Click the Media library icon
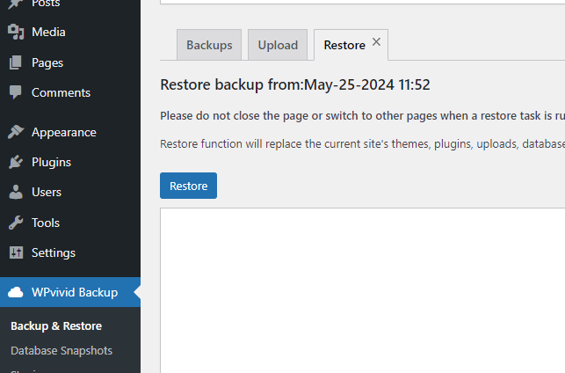 tap(16, 33)
